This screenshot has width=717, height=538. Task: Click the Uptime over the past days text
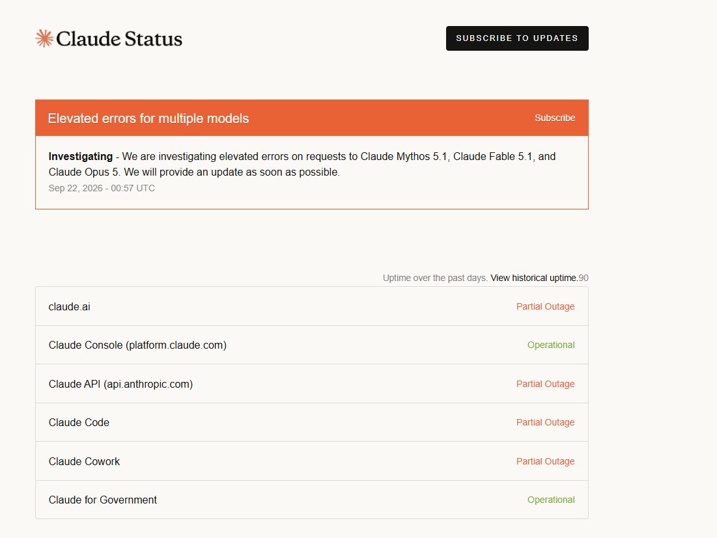(435, 278)
